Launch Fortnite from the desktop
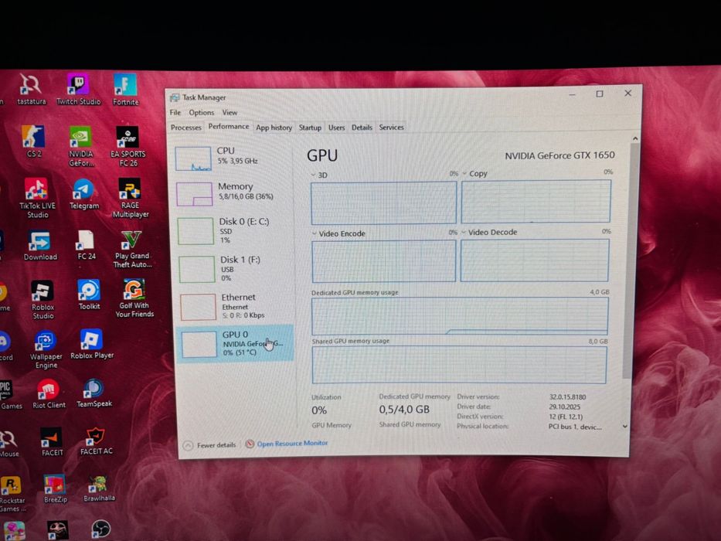This screenshot has width=721, height=541. 125,89
